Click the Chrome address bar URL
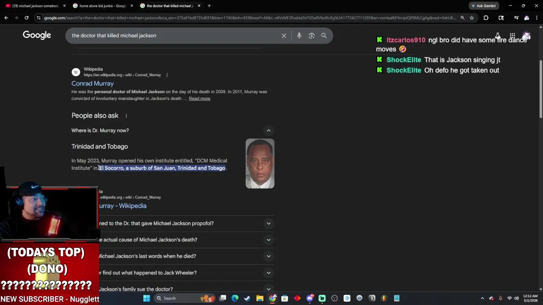The width and height of the screenshot is (543, 305). [250, 18]
